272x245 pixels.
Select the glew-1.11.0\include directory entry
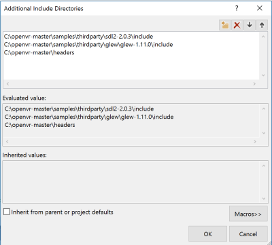click(88, 45)
